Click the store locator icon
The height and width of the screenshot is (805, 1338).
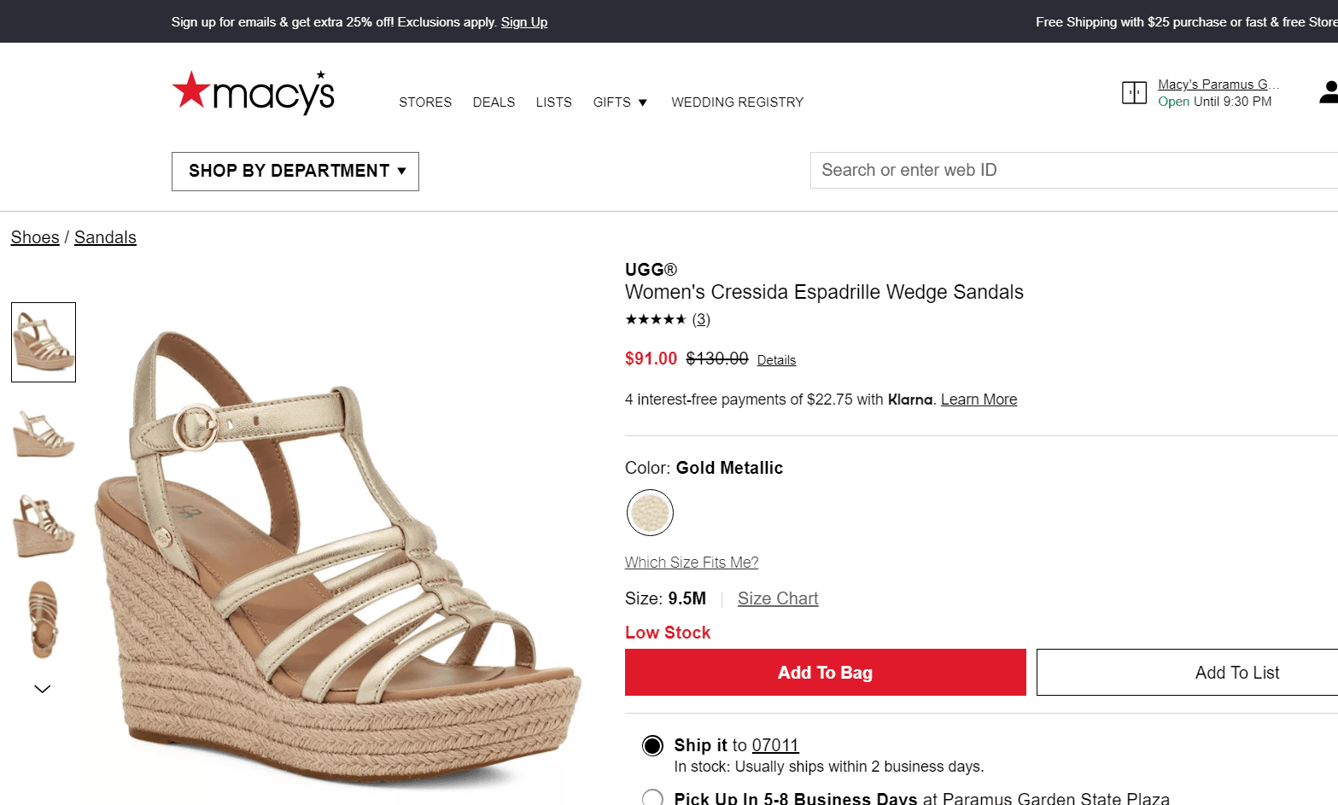click(1134, 92)
